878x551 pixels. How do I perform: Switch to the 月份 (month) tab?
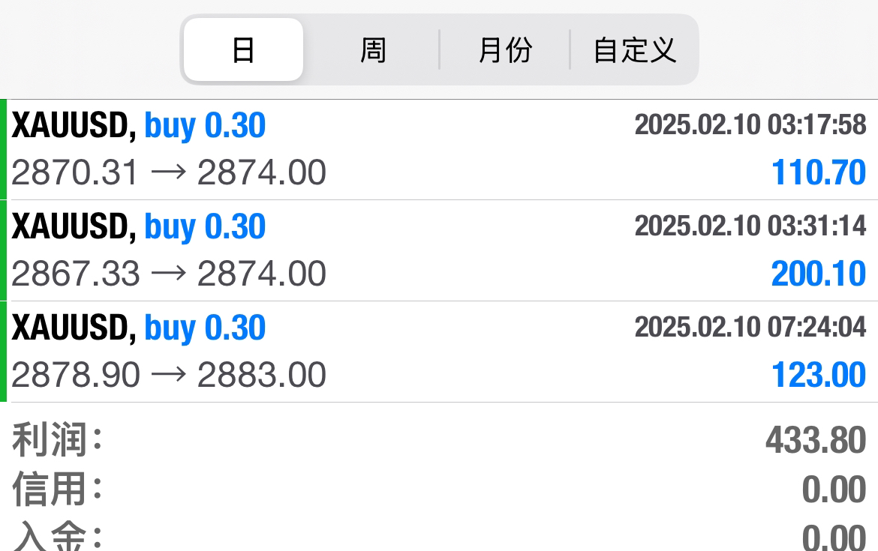pyautogui.click(x=504, y=49)
